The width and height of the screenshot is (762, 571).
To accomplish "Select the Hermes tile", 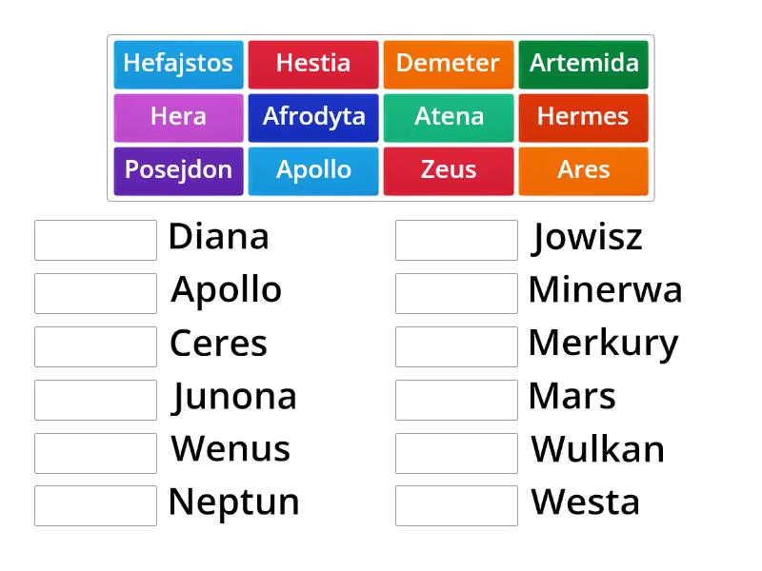I will pos(584,118).
